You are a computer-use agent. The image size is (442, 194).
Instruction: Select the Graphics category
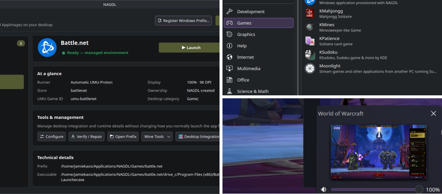tap(259, 34)
